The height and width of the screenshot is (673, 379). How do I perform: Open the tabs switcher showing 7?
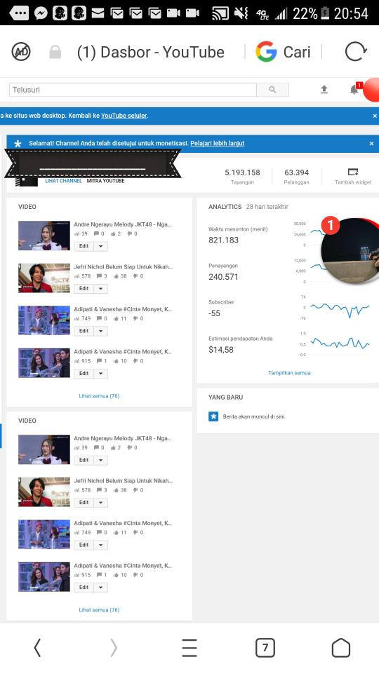click(x=265, y=647)
